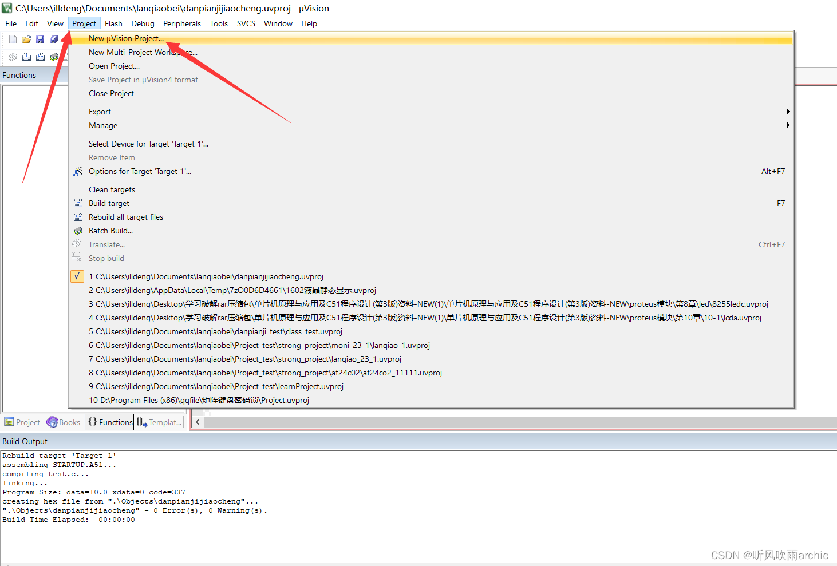The image size is (837, 566).
Task: Click the Open file folder icon
Action: pos(26,39)
